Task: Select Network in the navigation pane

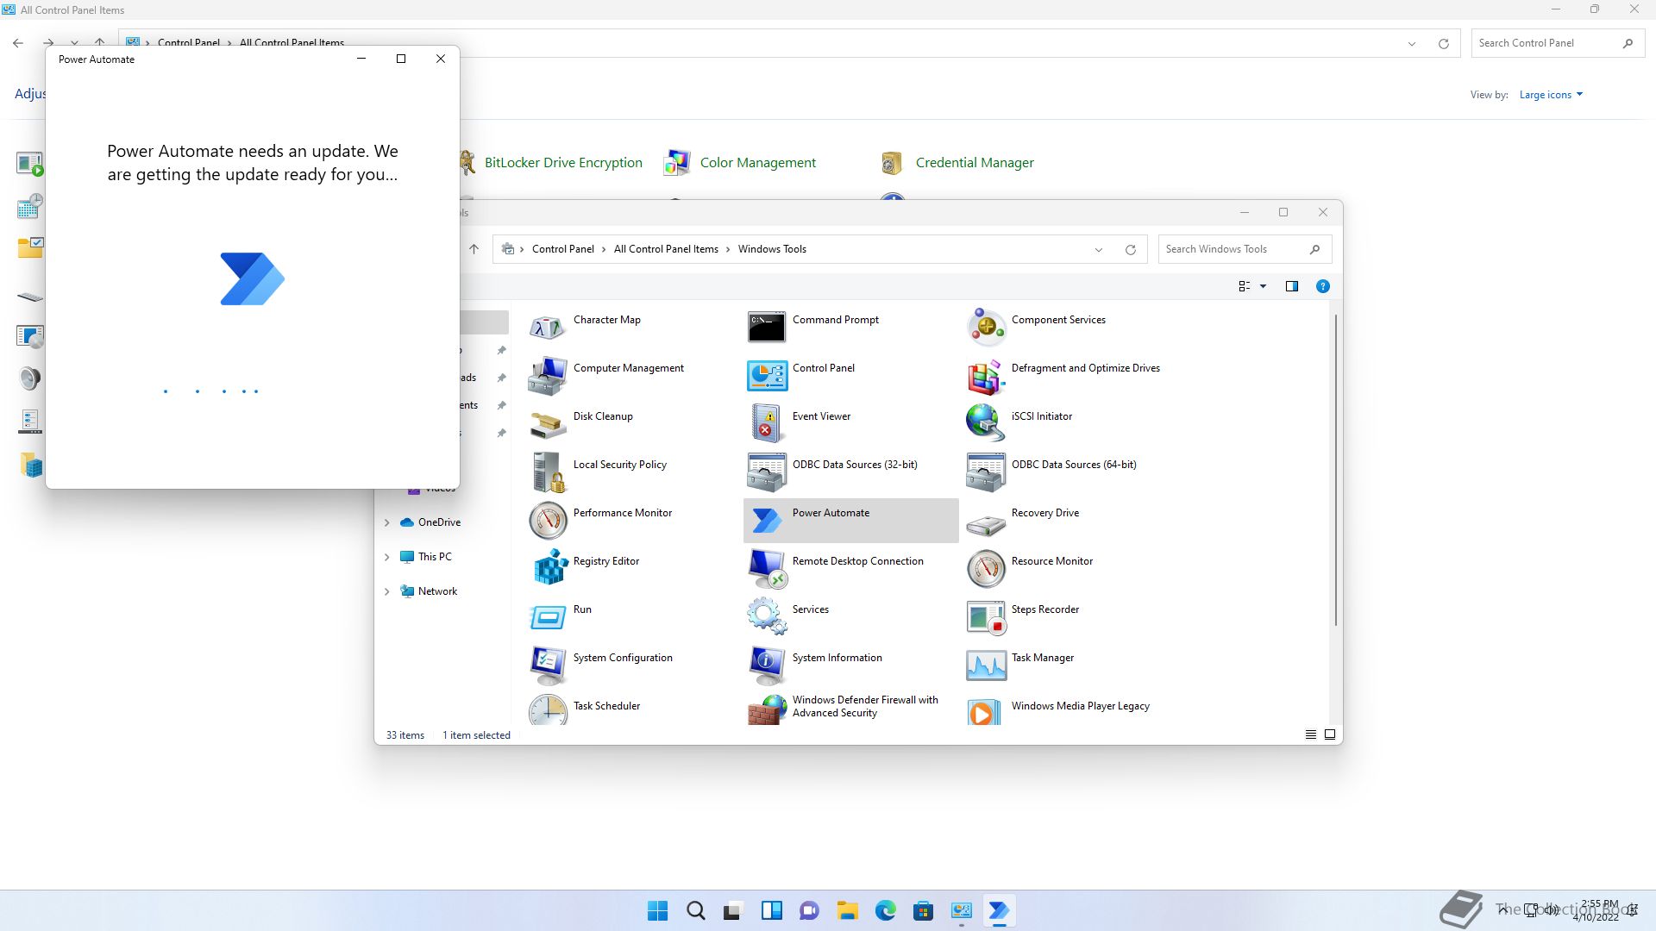Action: pyautogui.click(x=437, y=591)
